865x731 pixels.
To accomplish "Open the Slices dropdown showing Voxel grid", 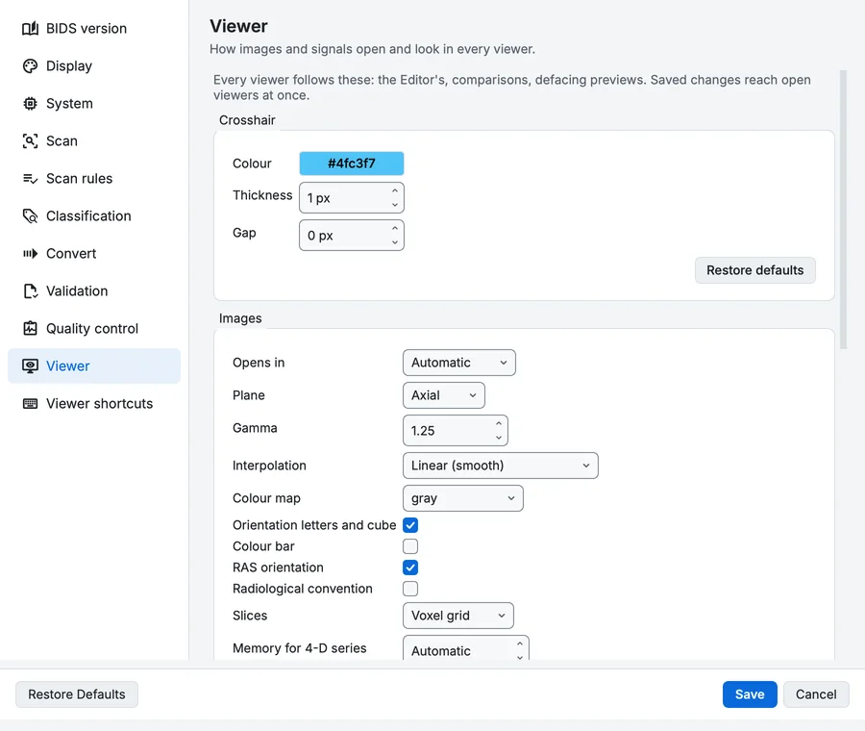I will coord(457,616).
